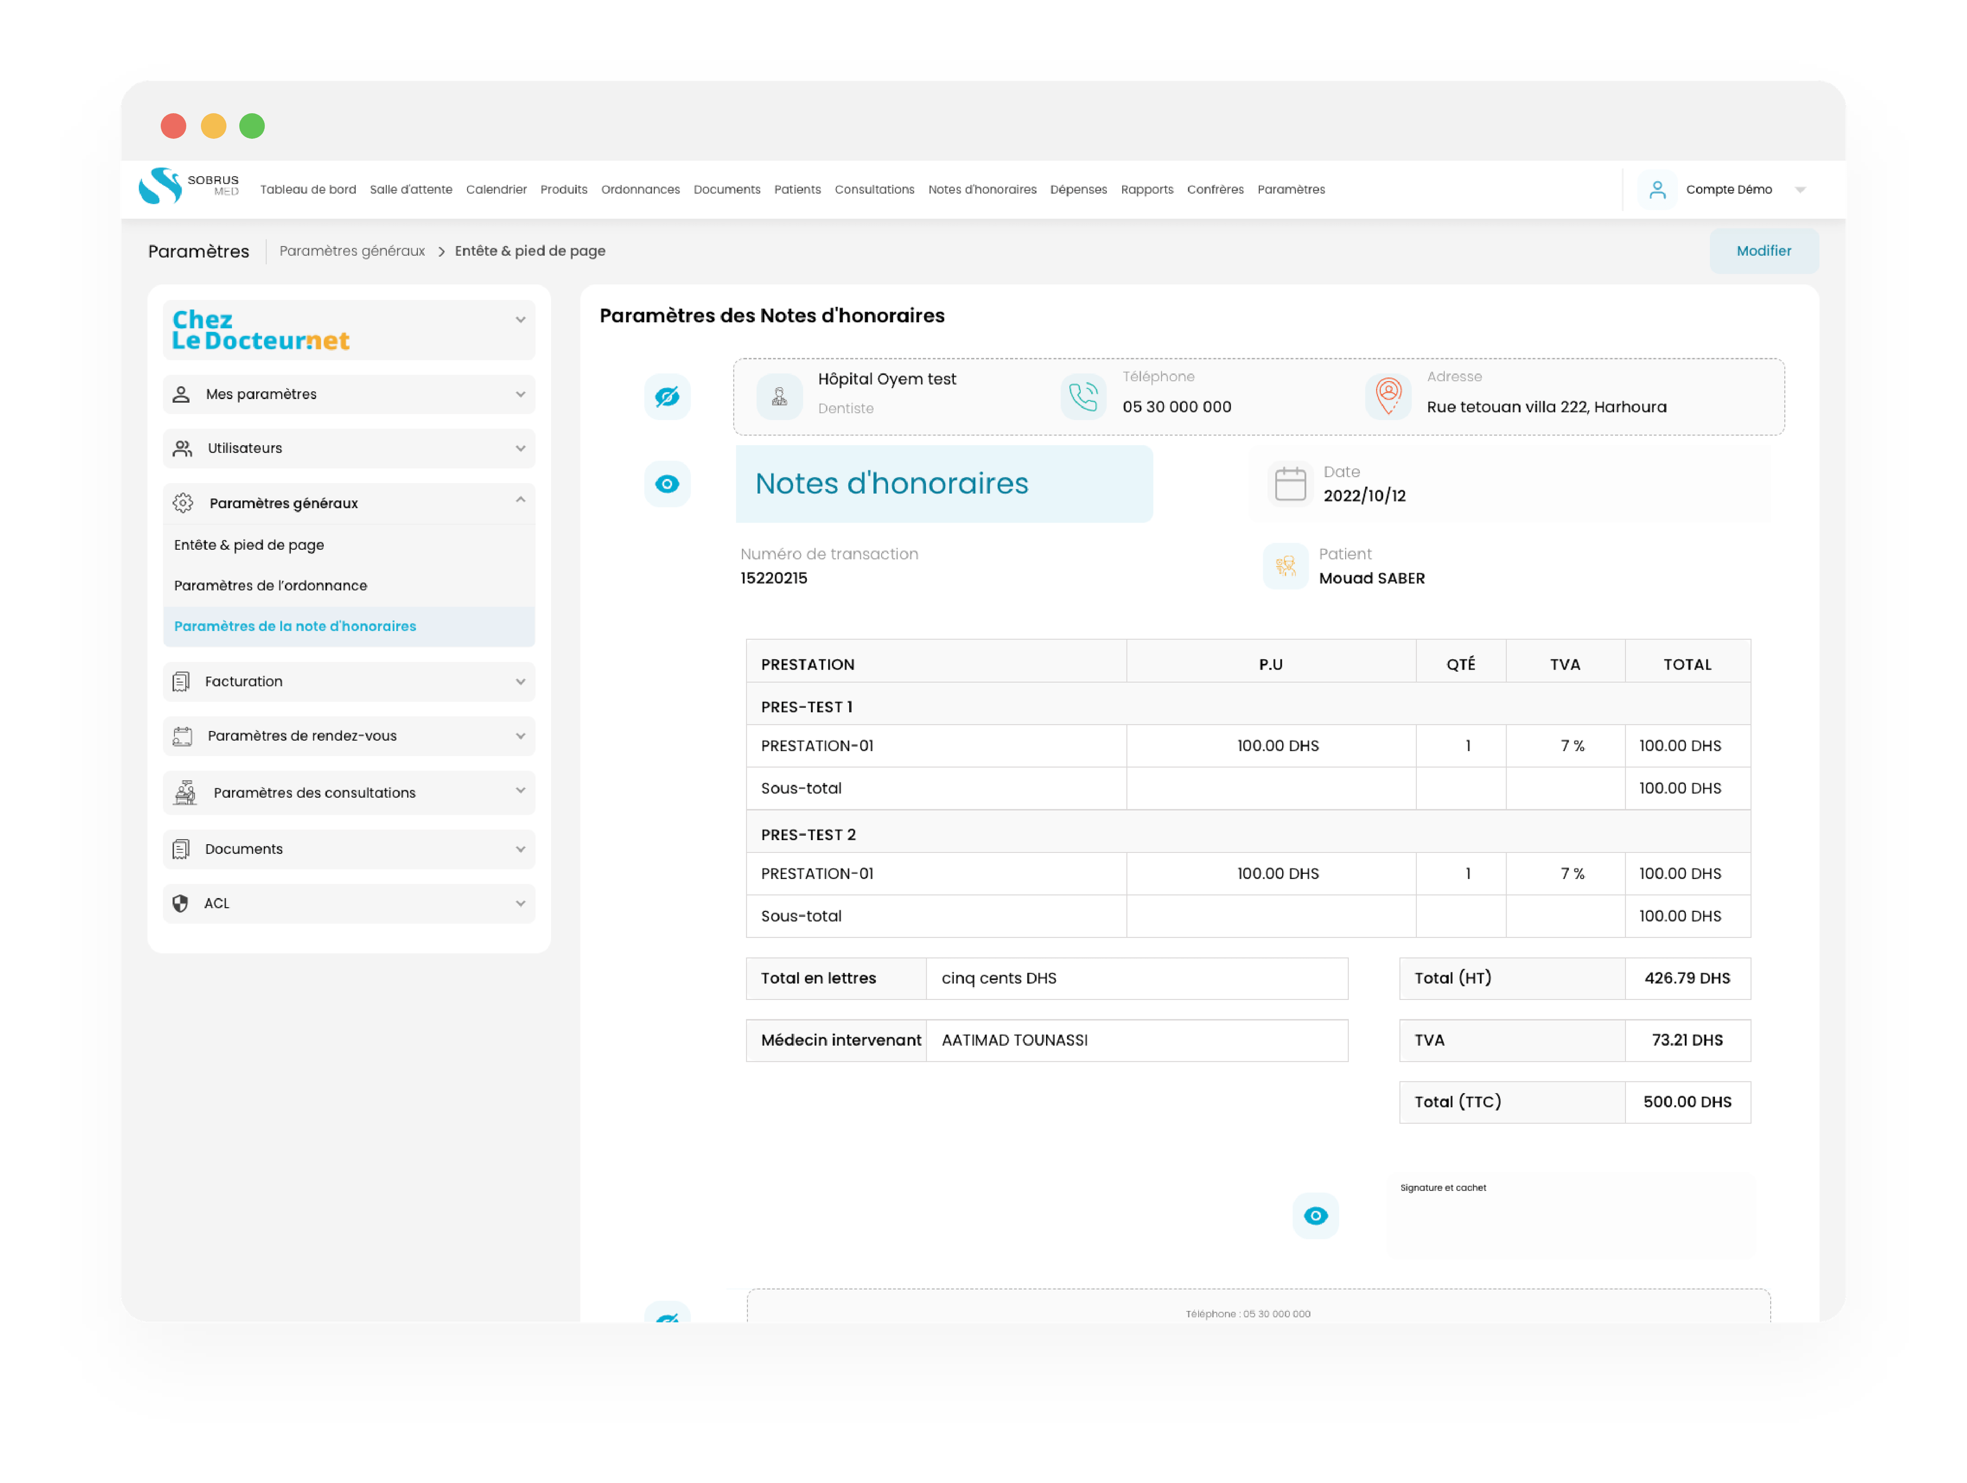Click the Modifier button
1967x1483 pixels.
1763,250
